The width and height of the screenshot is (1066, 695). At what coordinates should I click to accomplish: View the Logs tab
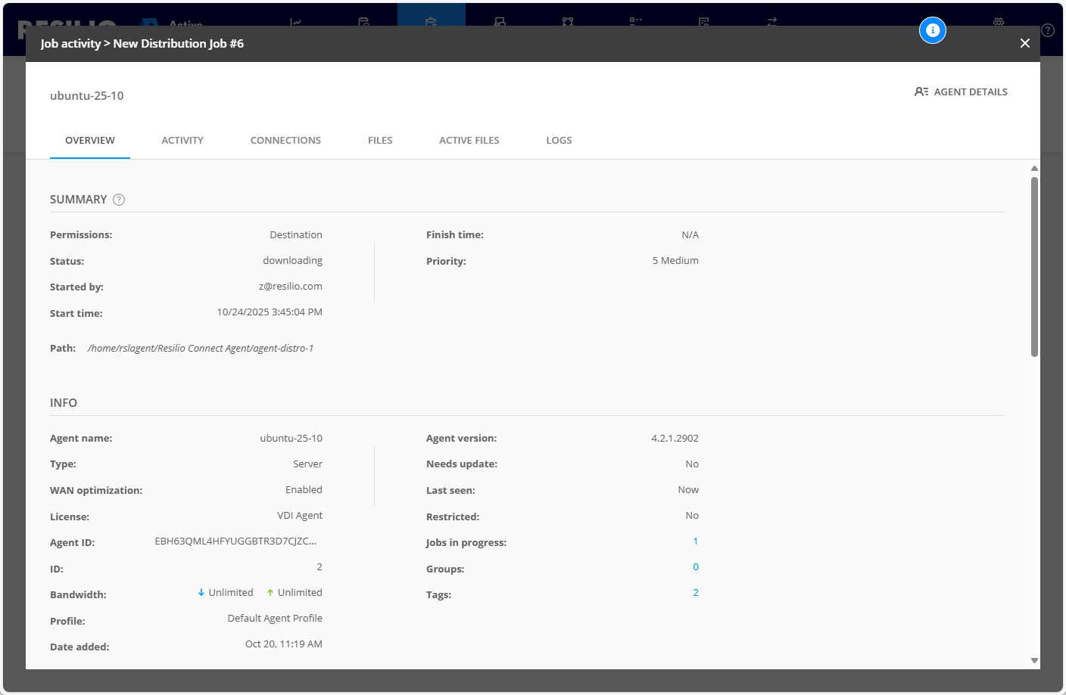click(559, 141)
